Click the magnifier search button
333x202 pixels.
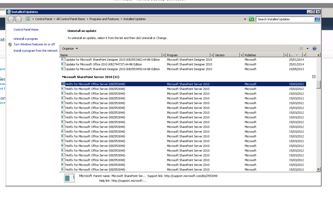[x=317, y=19]
